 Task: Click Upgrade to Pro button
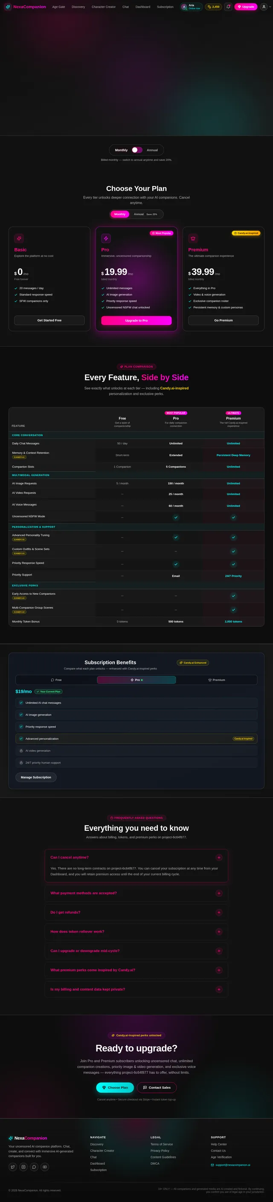click(136, 320)
